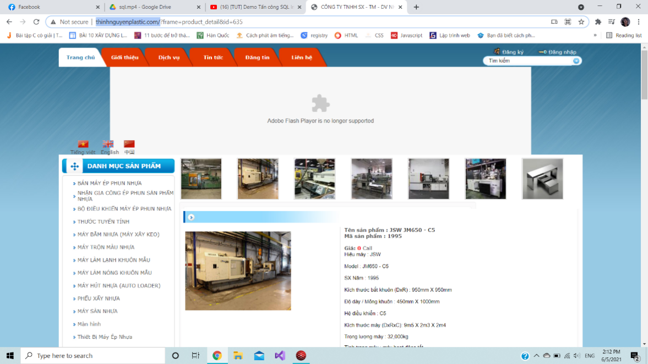Reload the page with the refresh icon

click(36, 22)
